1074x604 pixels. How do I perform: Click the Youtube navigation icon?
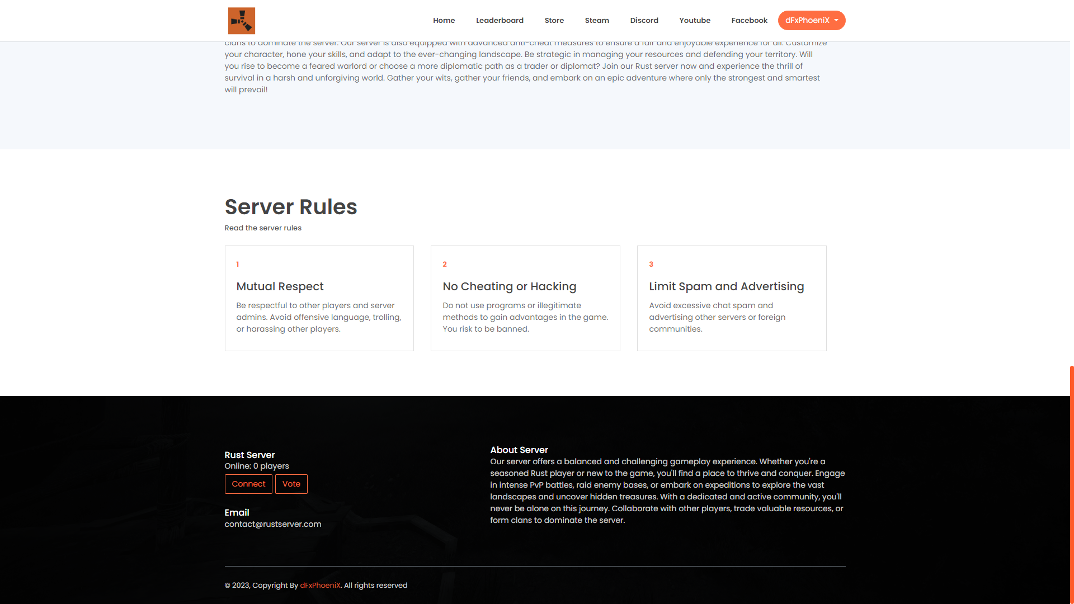point(695,20)
